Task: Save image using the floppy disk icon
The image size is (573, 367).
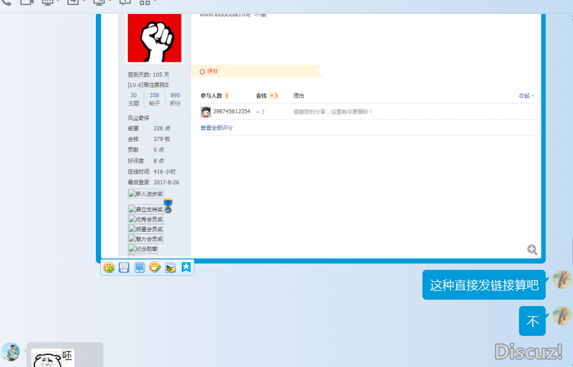Action: pyautogui.click(x=124, y=267)
